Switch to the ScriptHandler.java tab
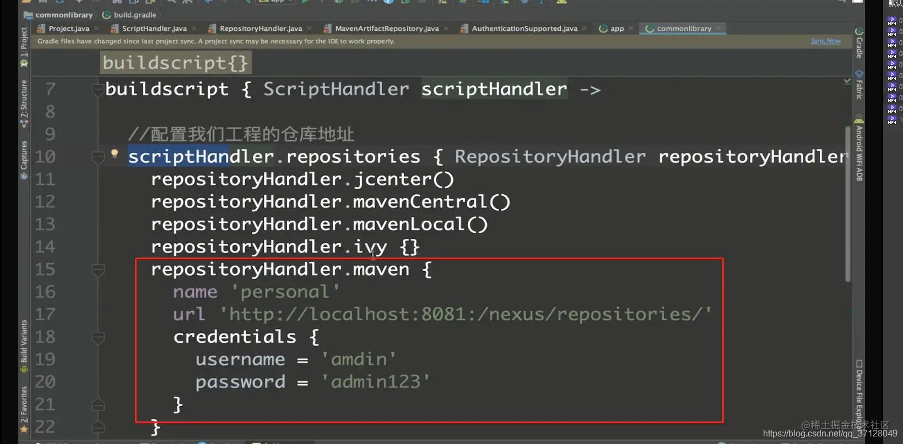 (x=154, y=29)
